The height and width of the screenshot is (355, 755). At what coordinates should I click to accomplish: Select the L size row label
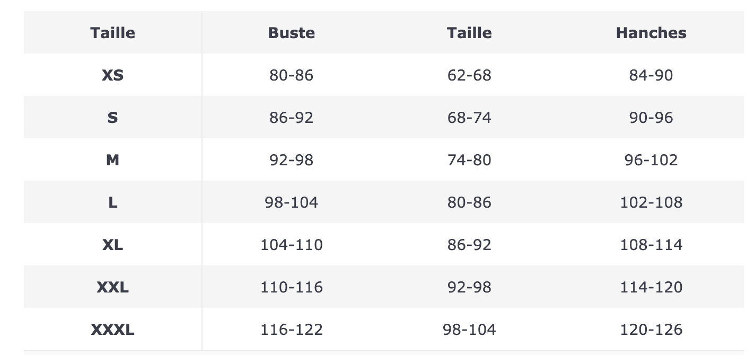[x=112, y=202]
